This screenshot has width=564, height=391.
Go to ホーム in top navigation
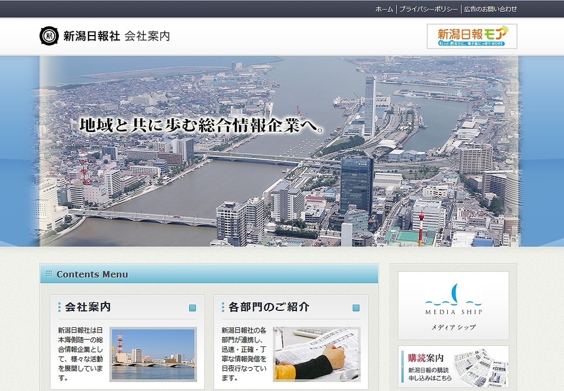click(384, 9)
